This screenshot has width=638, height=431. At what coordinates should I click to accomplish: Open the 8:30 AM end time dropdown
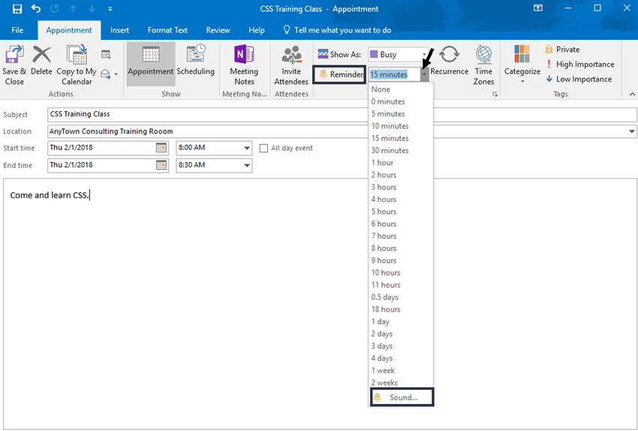[x=247, y=165]
